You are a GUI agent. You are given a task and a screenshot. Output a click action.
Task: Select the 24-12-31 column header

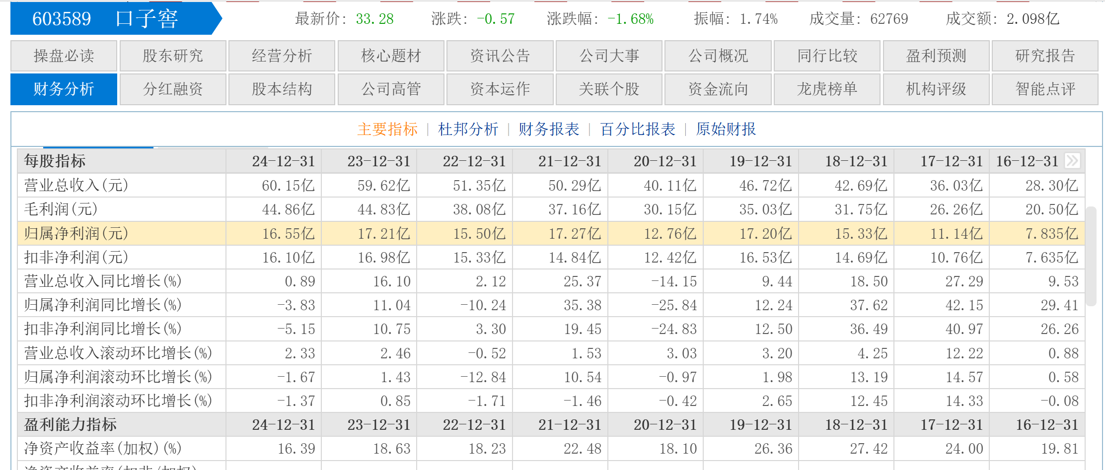(x=284, y=161)
